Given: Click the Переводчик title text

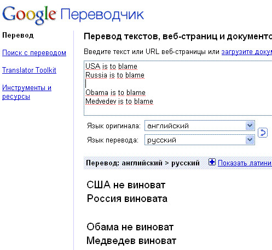Looking at the screenshot, I should pyautogui.click(x=102, y=15).
